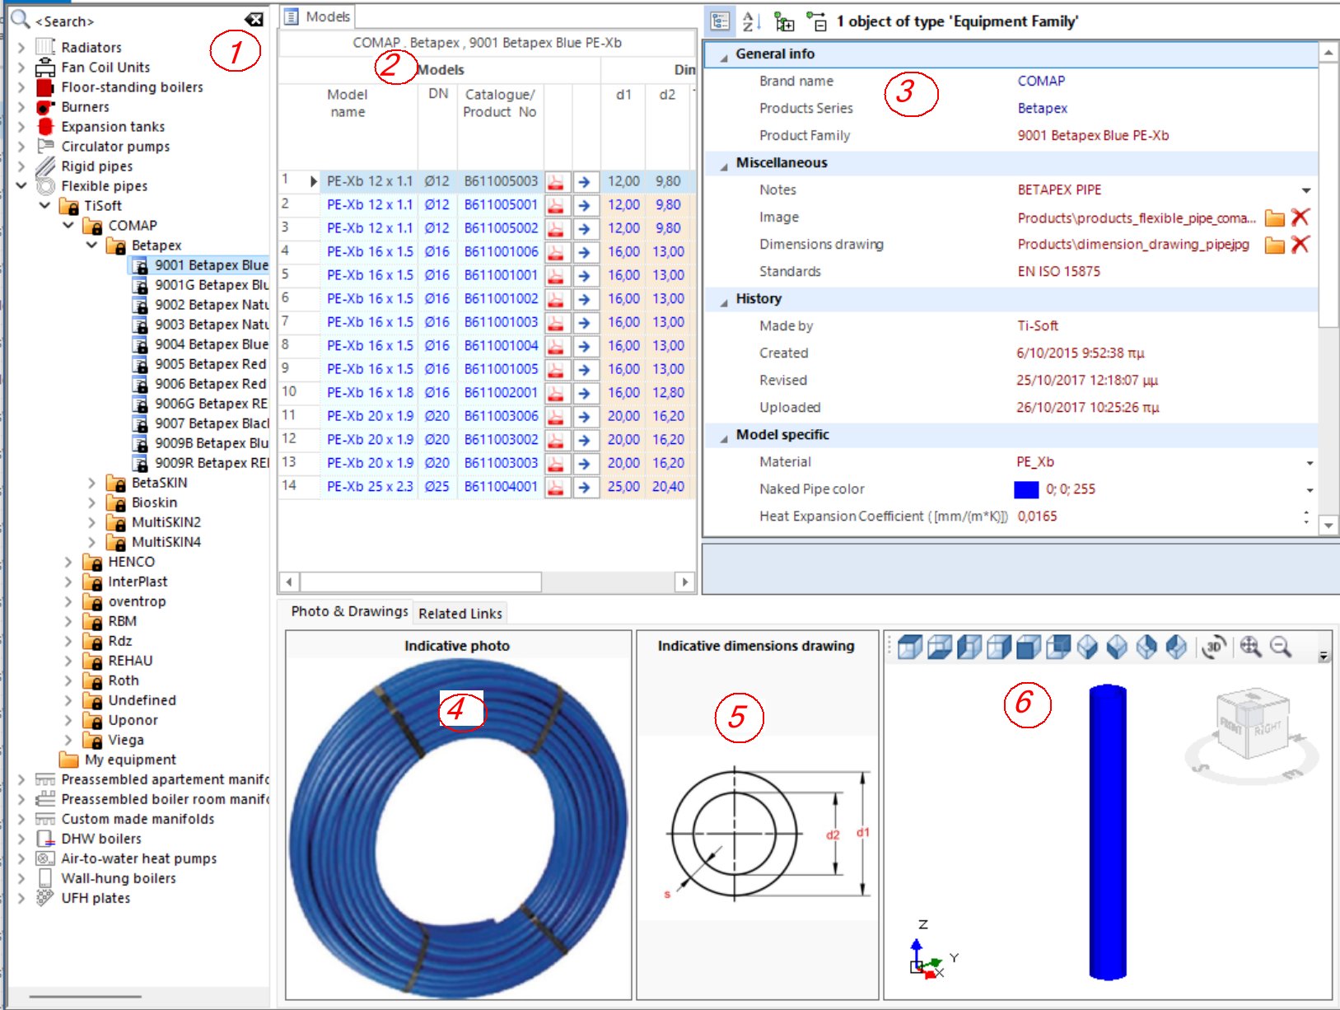Expand the Radiators tree node
The image size is (1340, 1010).
[21, 47]
